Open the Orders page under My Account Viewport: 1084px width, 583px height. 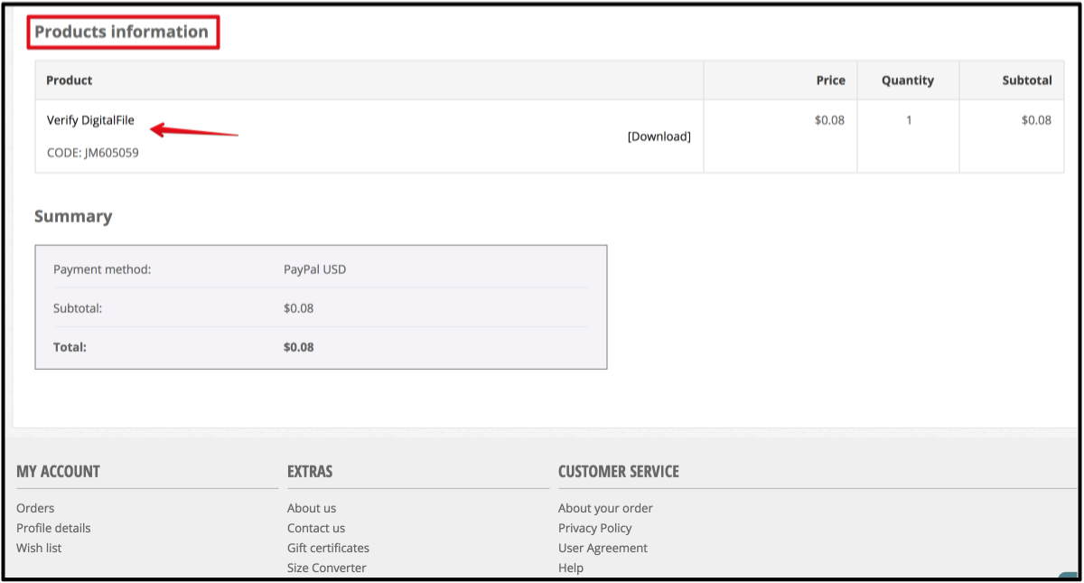coord(34,508)
